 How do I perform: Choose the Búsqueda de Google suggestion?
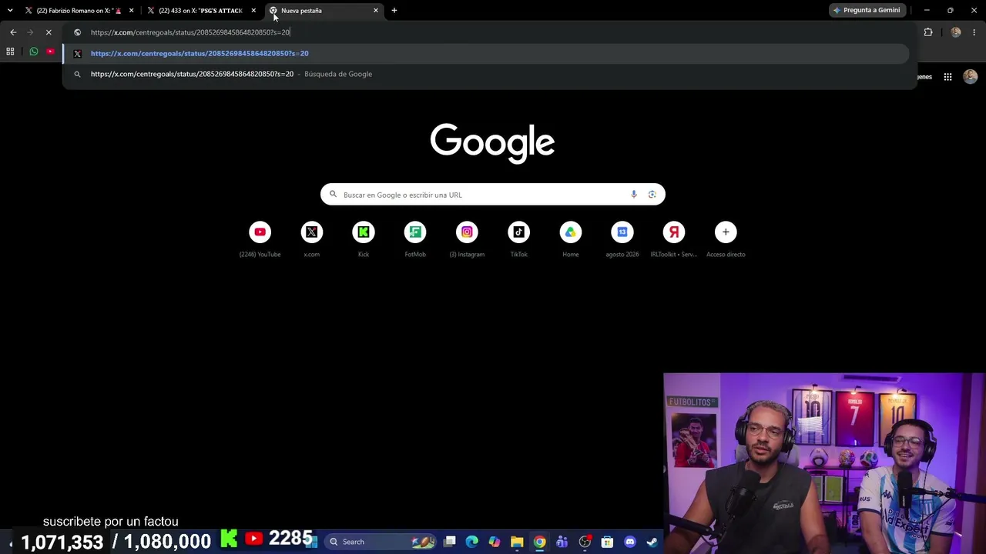coord(486,74)
